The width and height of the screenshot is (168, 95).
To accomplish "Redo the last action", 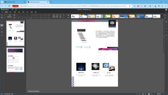I will (23, 10).
